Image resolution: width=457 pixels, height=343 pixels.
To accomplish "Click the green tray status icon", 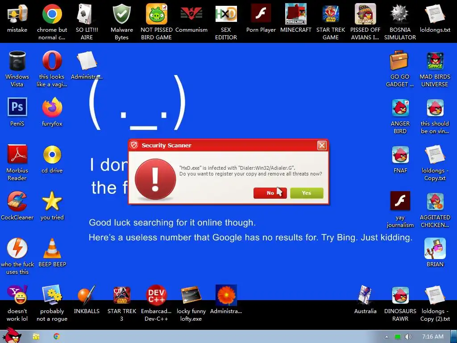I will (x=397, y=337).
